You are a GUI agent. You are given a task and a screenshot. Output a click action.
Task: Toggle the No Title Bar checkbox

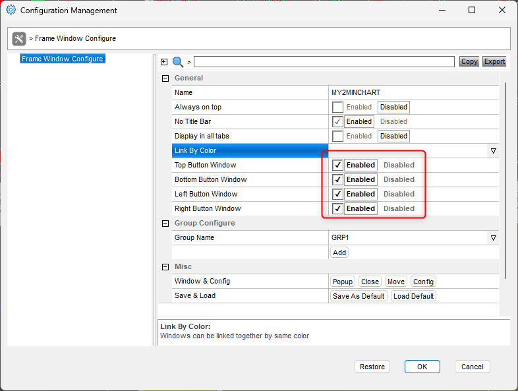point(337,121)
